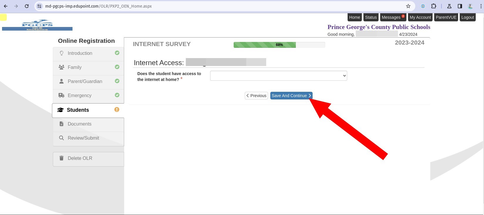The height and width of the screenshot is (215, 484).
Task: Click the Previous button
Action: (256, 96)
